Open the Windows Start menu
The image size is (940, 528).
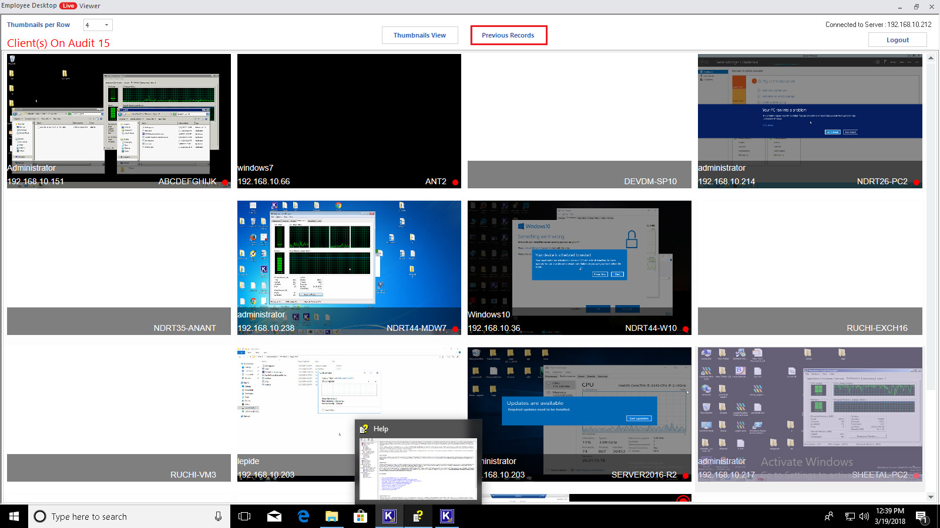13,516
